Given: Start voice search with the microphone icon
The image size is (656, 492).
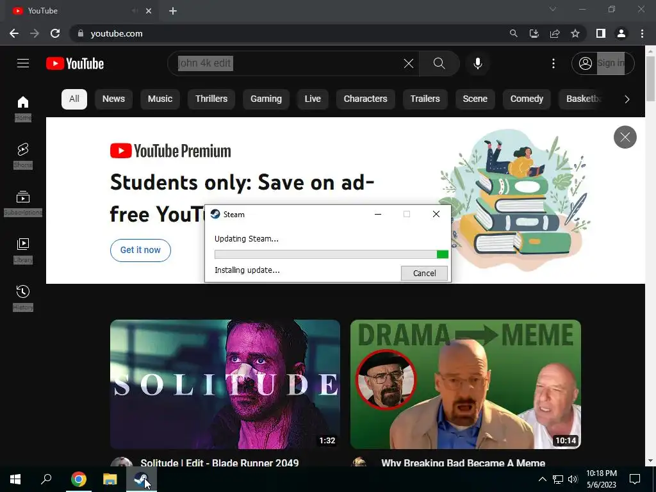Looking at the screenshot, I should tap(478, 63).
